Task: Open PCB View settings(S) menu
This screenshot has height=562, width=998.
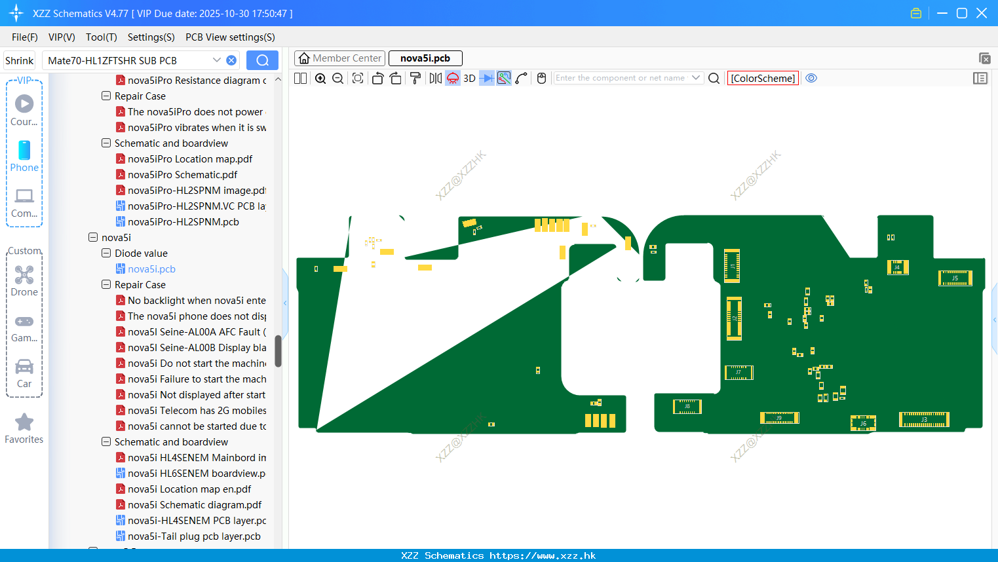Action: coord(230,37)
